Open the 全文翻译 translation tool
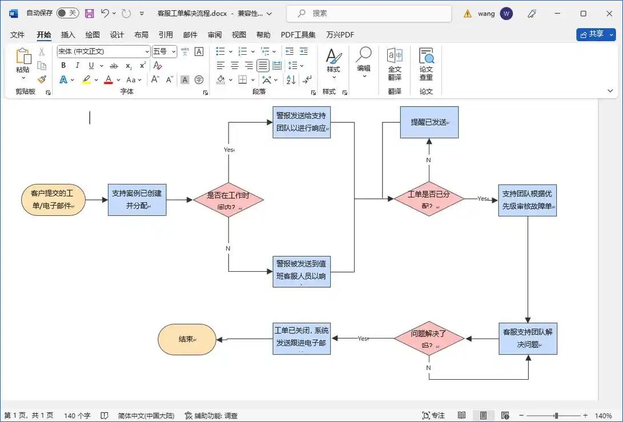The height and width of the screenshot is (422, 623). click(395, 63)
